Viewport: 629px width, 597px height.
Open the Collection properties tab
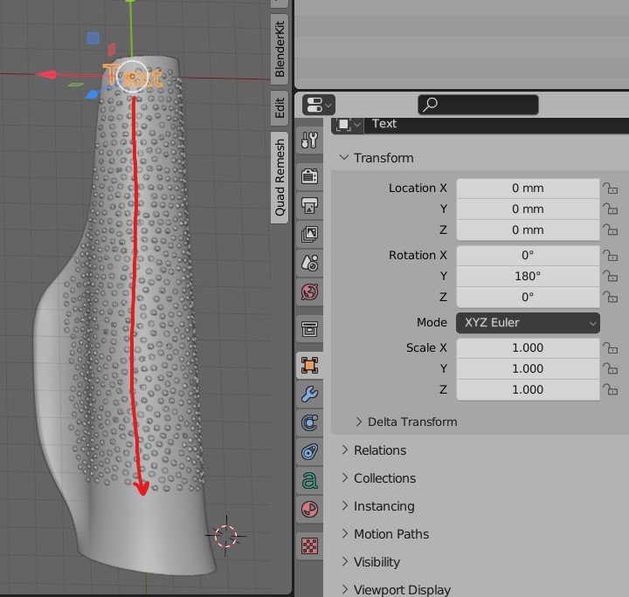tap(309, 329)
